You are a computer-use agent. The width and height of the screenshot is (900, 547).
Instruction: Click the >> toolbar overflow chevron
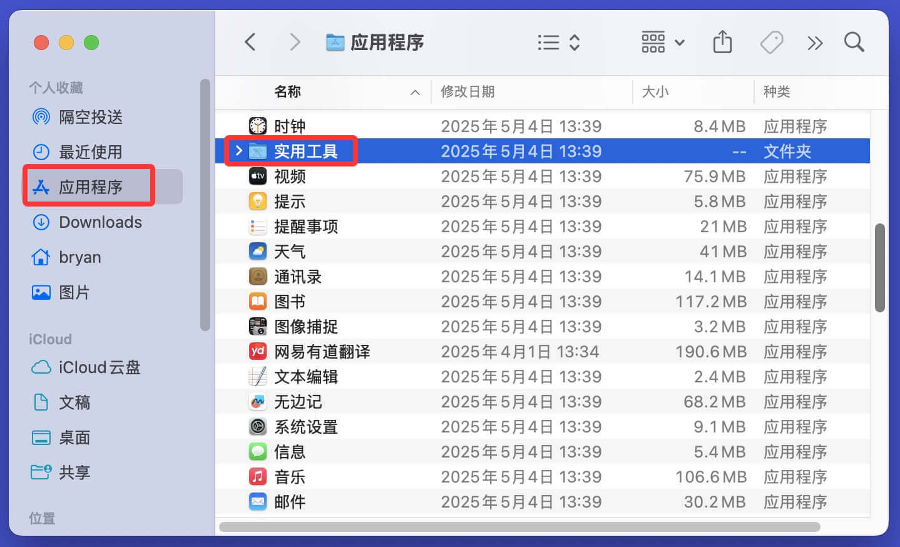point(814,42)
